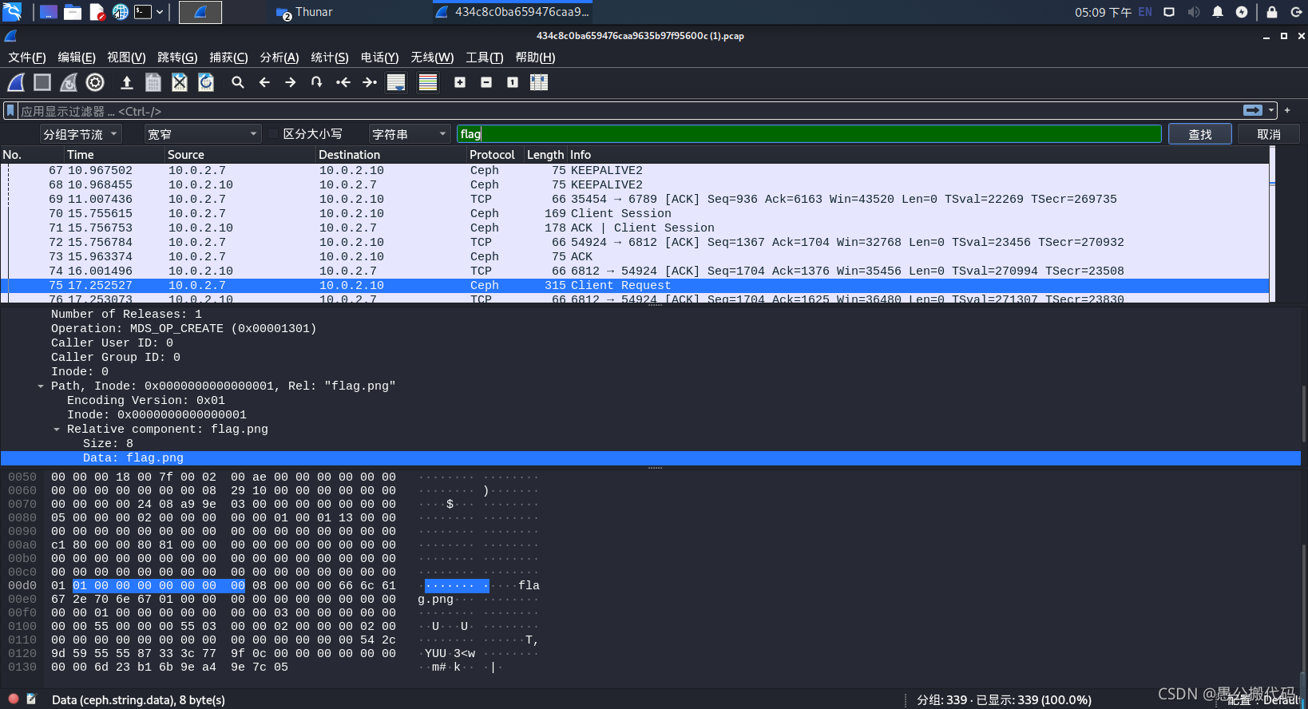
Task: Open the 分组字节流 search scope dropdown
Action: pyautogui.click(x=81, y=134)
